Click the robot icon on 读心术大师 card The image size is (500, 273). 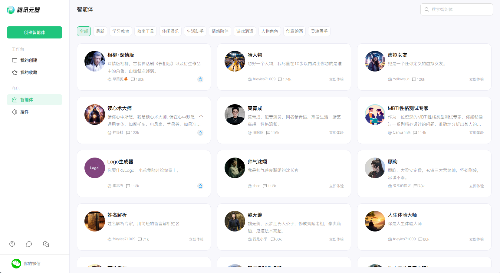click(x=200, y=133)
